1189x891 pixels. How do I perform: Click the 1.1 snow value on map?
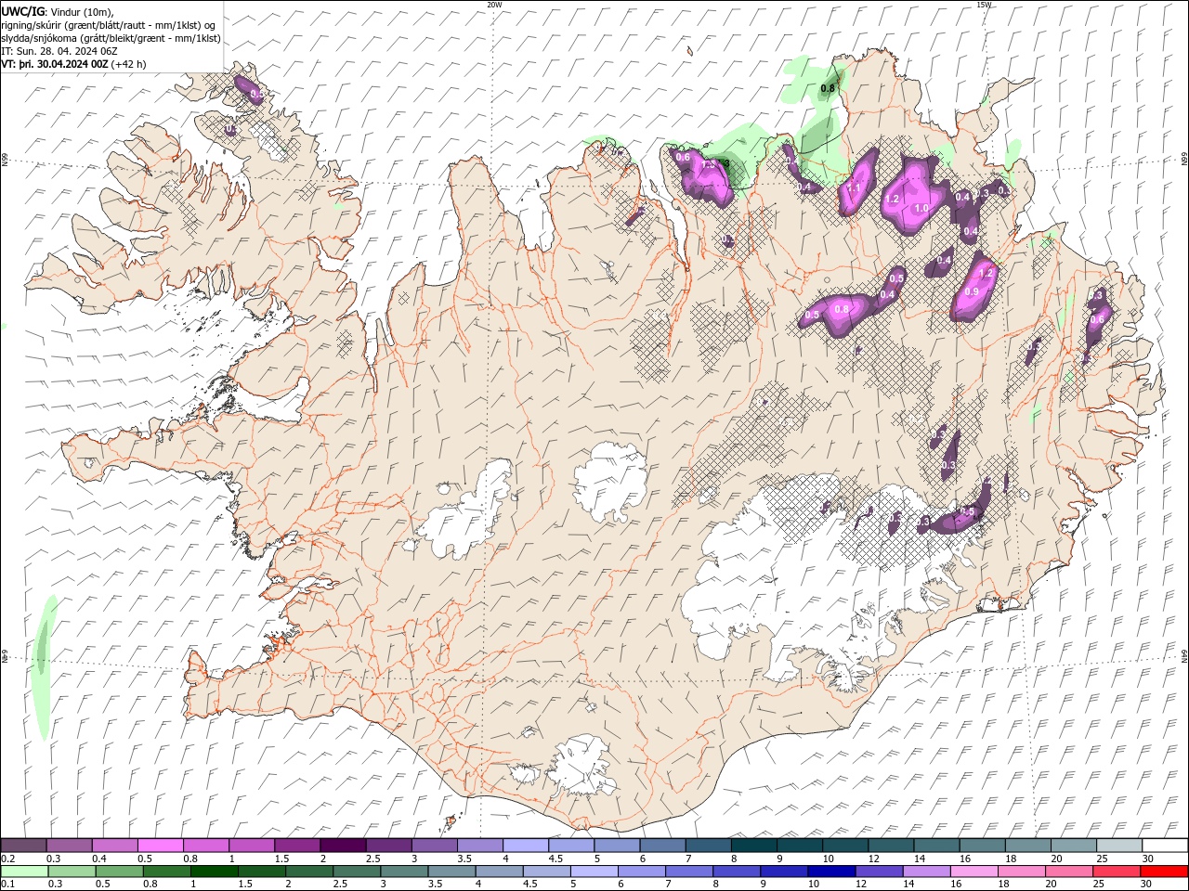tap(855, 187)
